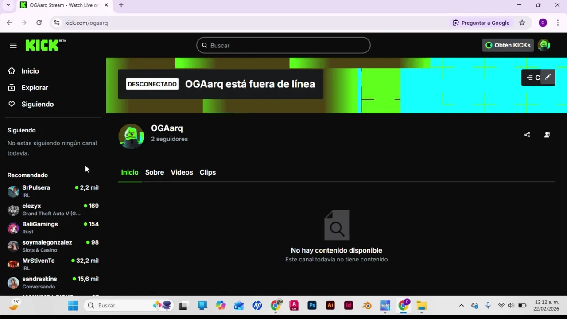The width and height of the screenshot is (567, 319).
Task: Click the kick.com/ogaarq address bar
Action: point(86,23)
